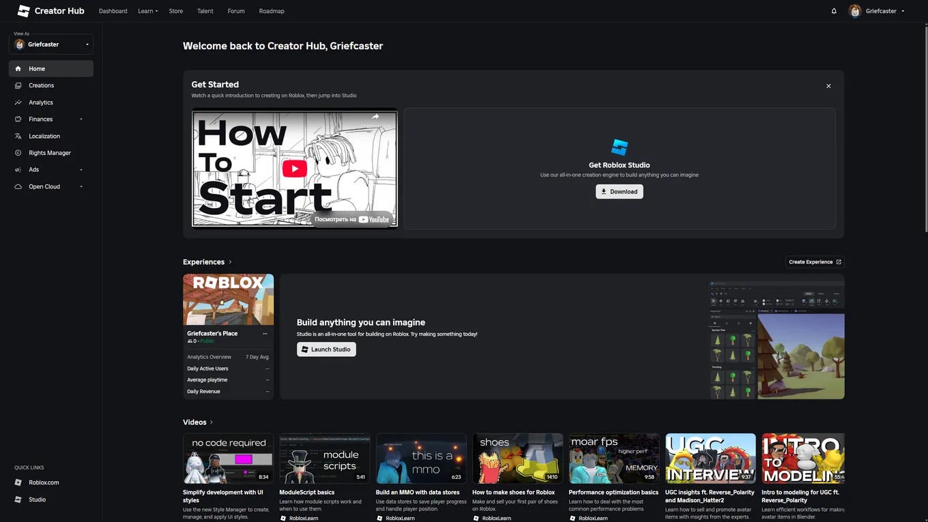This screenshot has width=928, height=522.
Task: Select Localization in the sidebar
Action: pos(51,136)
